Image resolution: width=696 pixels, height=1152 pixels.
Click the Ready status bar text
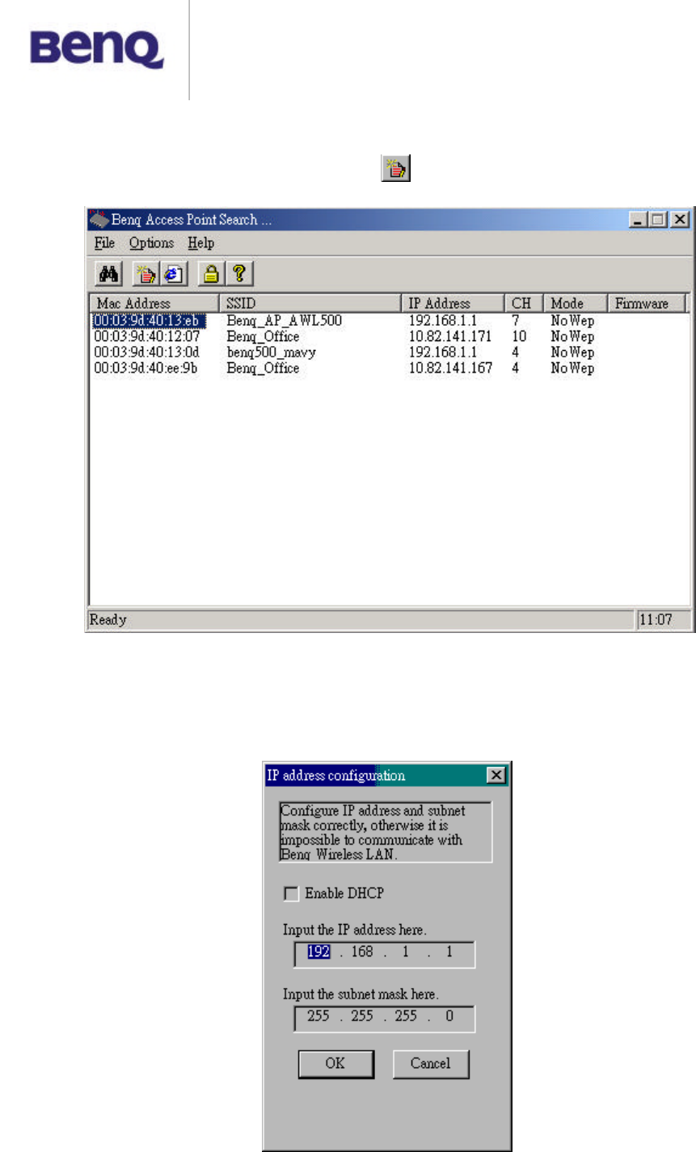(108, 620)
